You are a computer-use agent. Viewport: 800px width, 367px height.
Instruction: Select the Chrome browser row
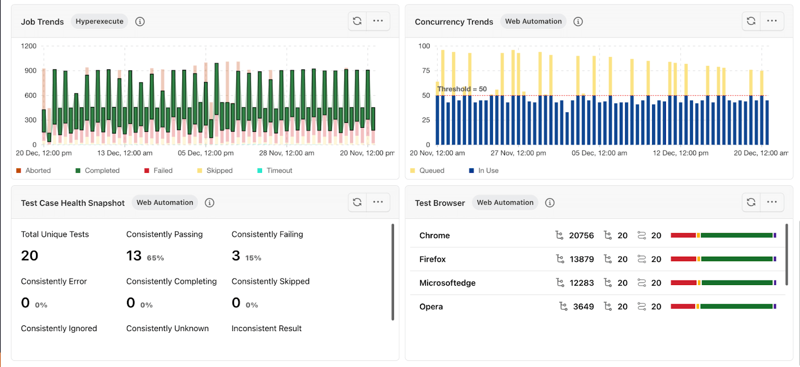click(434, 236)
